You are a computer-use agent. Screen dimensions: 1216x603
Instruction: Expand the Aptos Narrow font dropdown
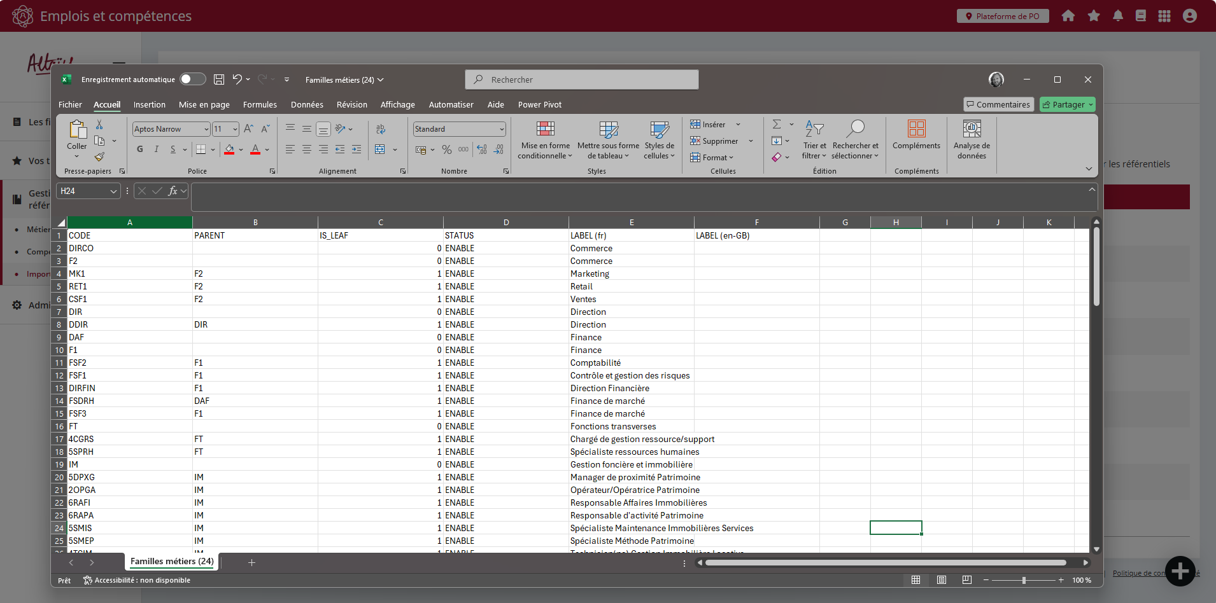[206, 129]
